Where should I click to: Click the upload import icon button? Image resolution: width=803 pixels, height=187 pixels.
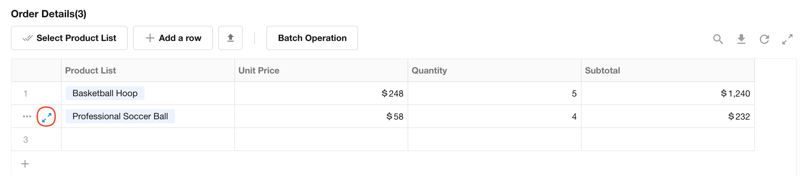pyautogui.click(x=231, y=38)
